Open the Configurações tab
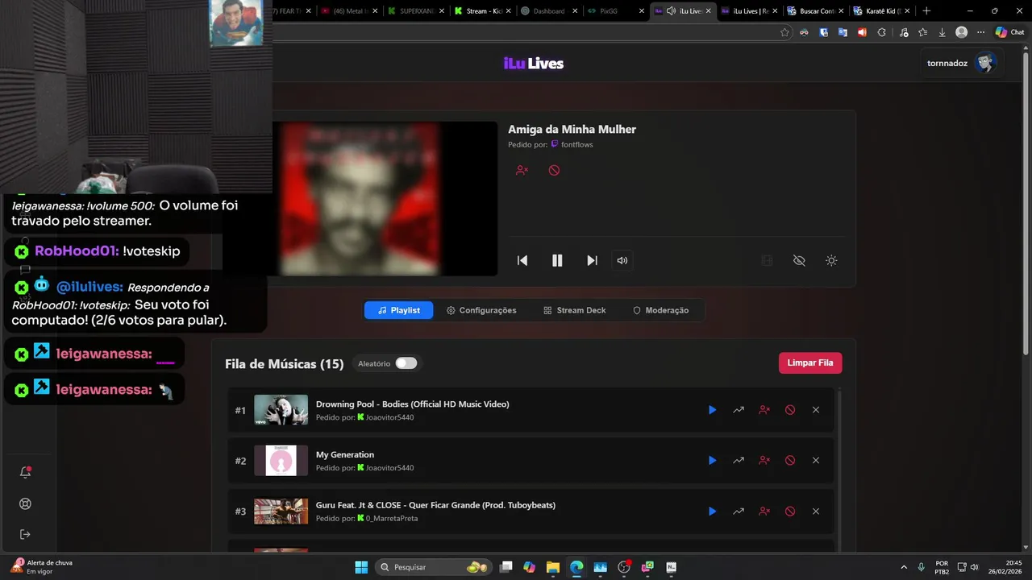1032x580 pixels. 481,310
